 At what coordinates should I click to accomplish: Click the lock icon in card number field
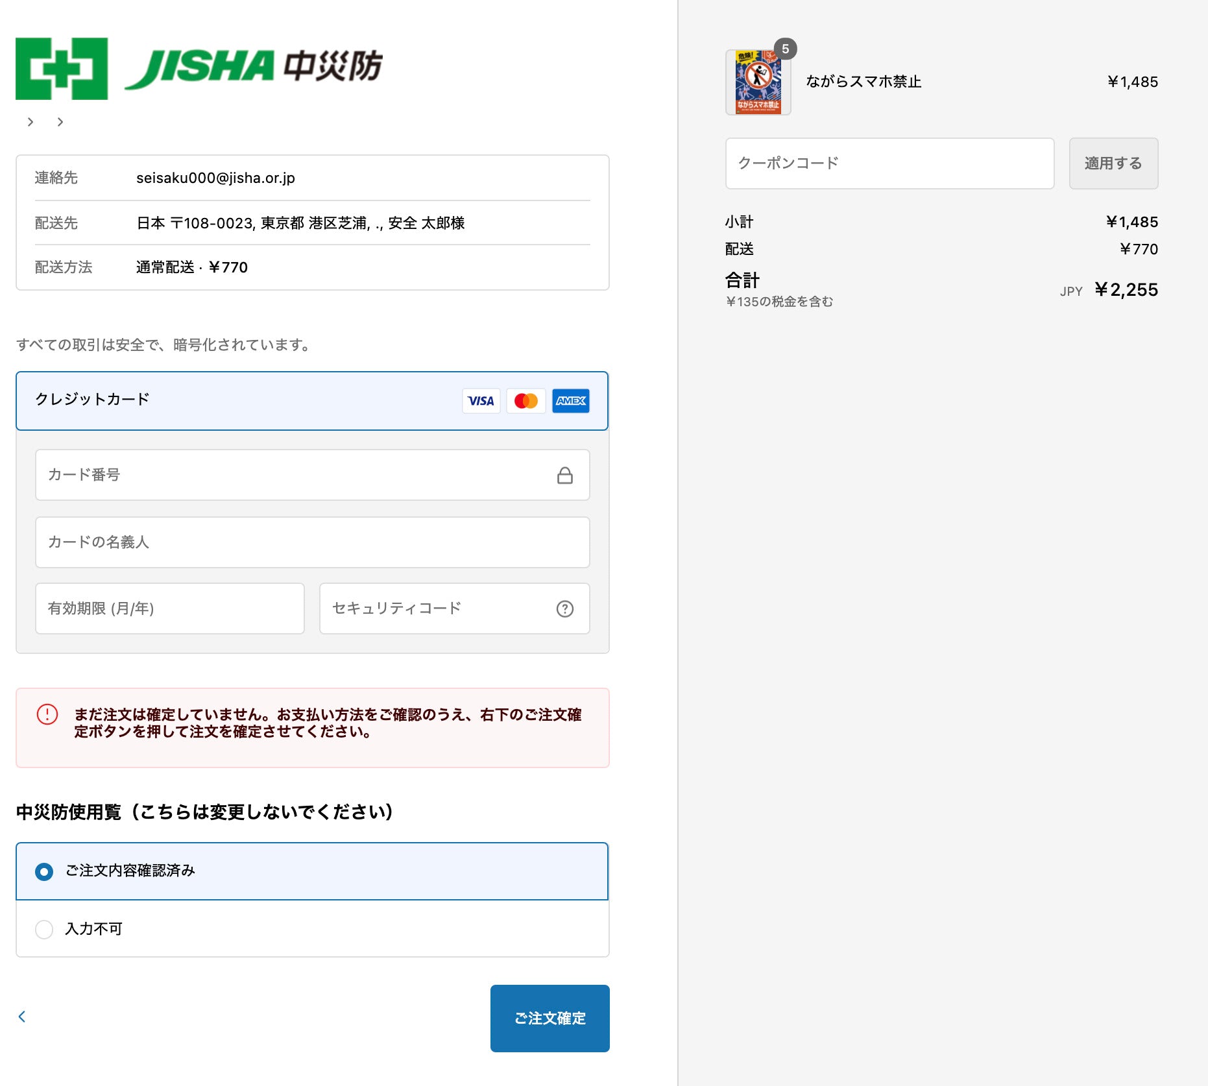pos(564,476)
